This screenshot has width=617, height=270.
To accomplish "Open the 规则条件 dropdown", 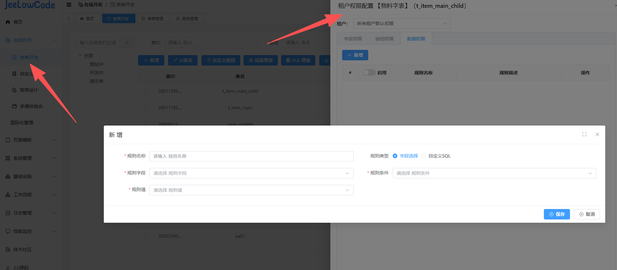I will coord(494,173).
